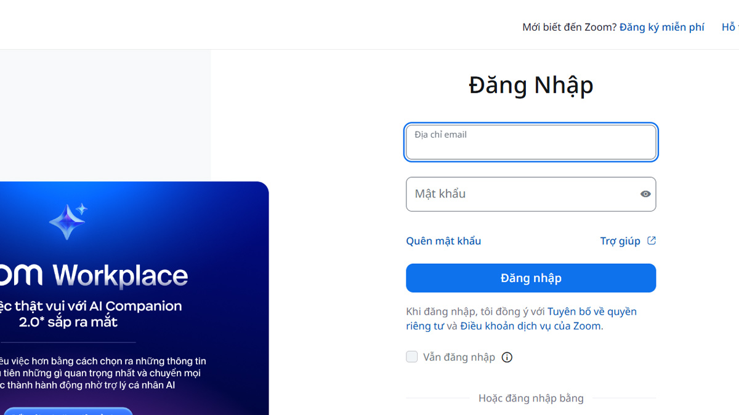This screenshot has width=739, height=415.
Task: Enable the Vẫn đăng nhập checkbox
Action: coord(412,357)
